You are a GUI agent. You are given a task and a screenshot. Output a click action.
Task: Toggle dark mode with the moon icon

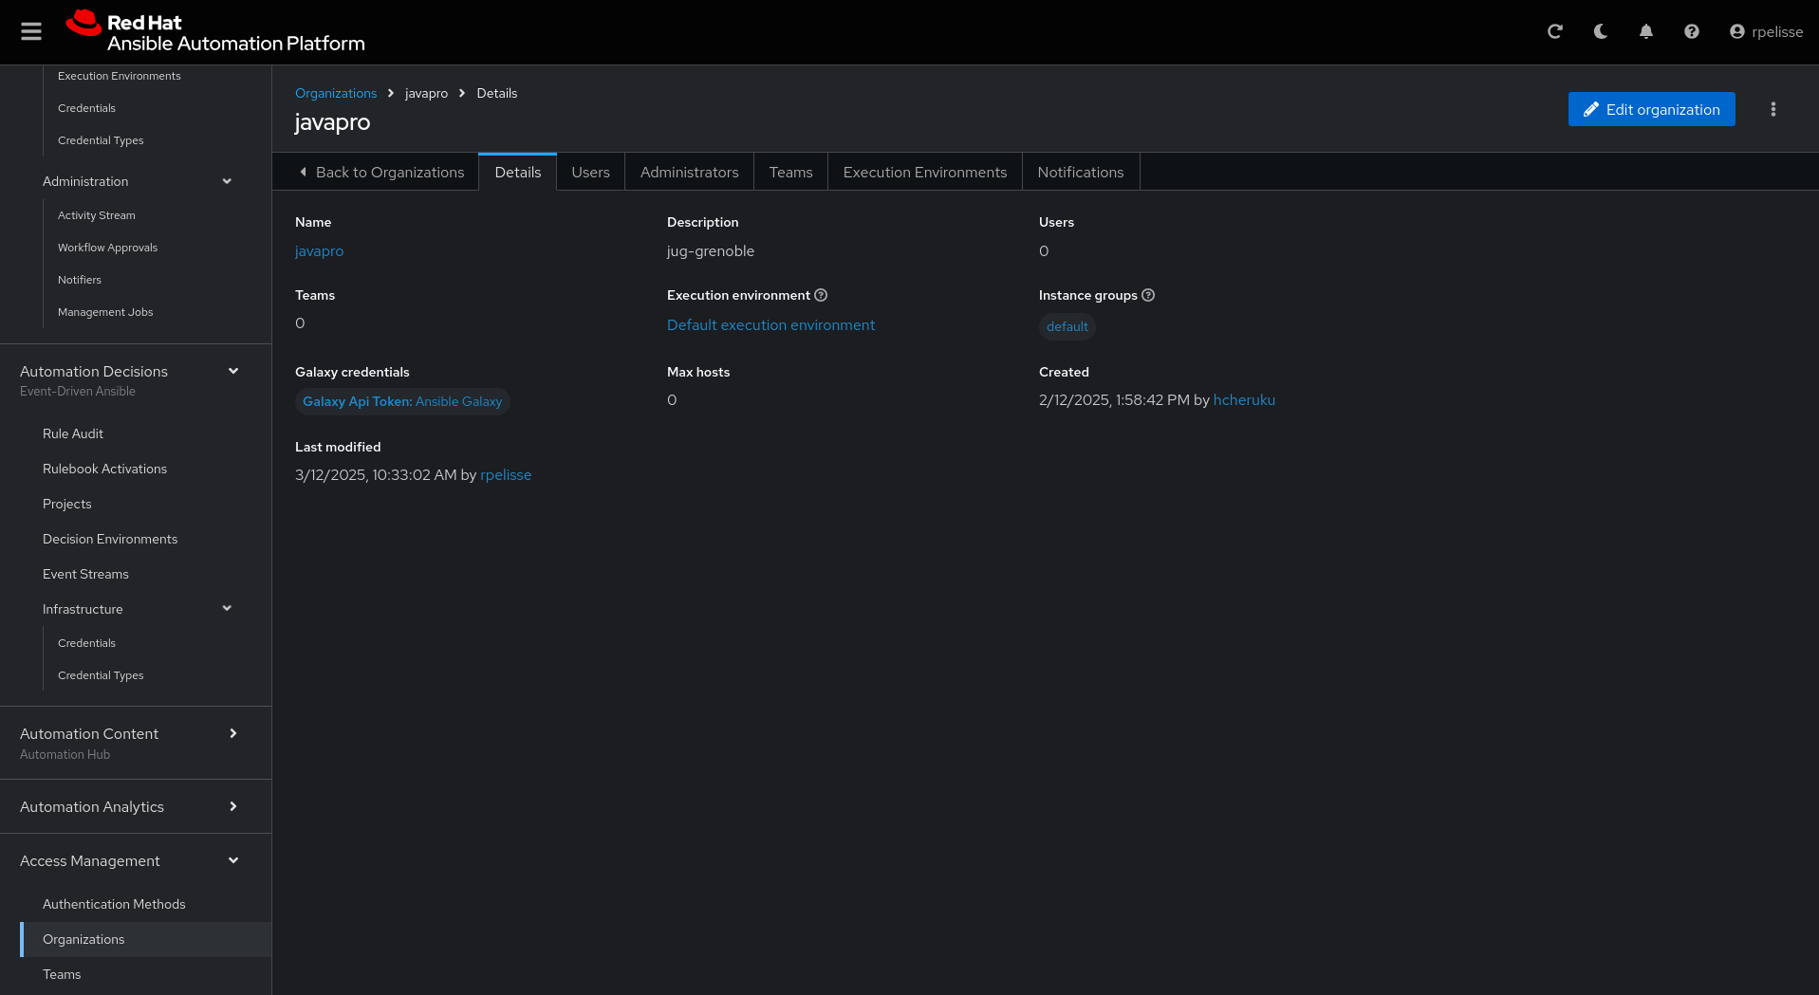(x=1601, y=31)
